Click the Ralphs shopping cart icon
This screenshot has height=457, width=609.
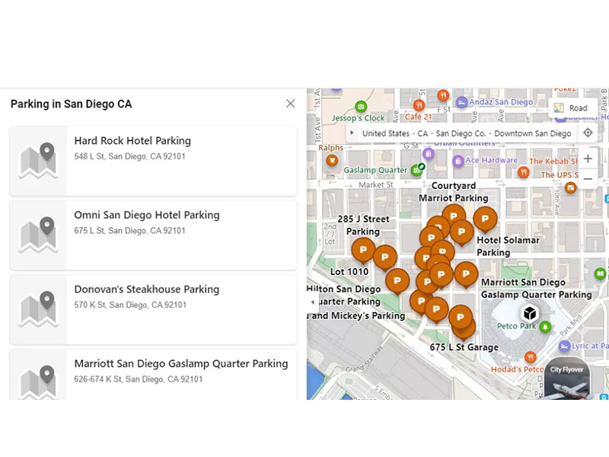(332, 160)
